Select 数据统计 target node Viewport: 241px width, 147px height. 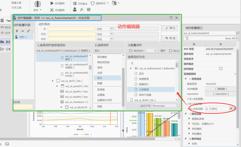click(x=144, y=84)
